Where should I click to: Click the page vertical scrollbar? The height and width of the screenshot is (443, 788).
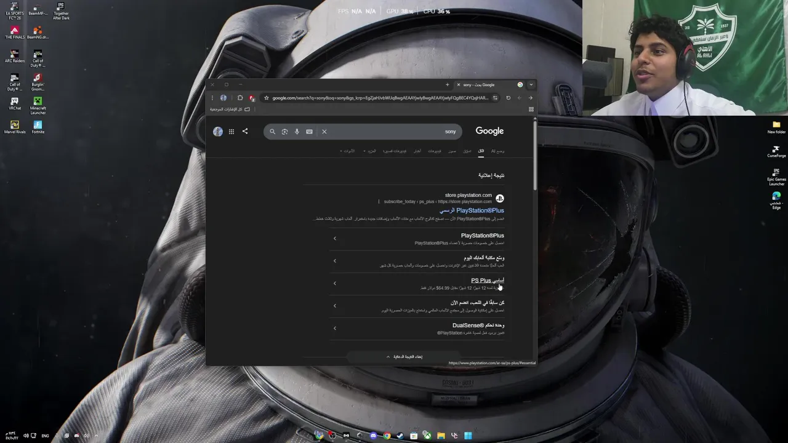click(535, 156)
